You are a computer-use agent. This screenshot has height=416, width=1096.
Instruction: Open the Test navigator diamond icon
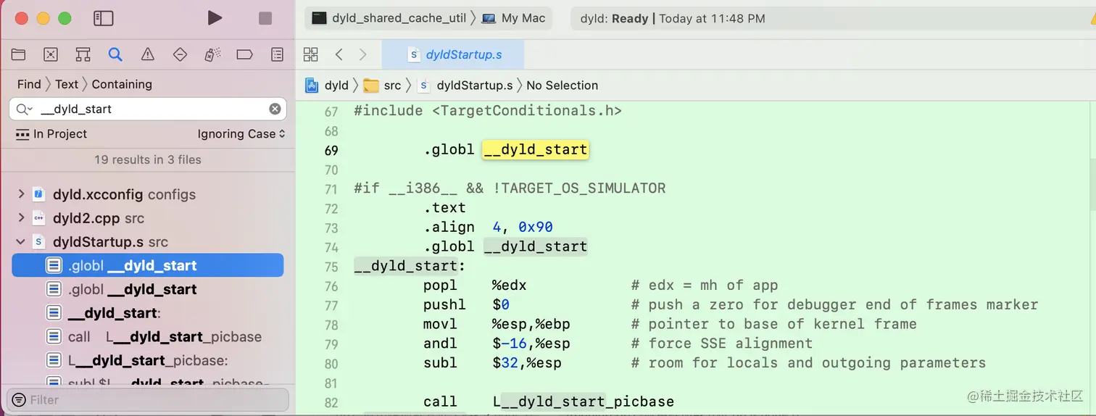click(x=180, y=54)
